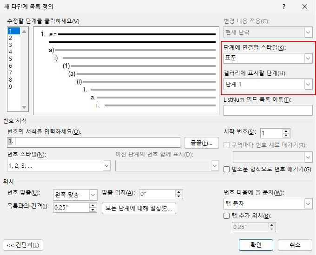The width and height of the screenshot is (316, 255).
Task: Click the number format input field
Action: pos(93,143)
